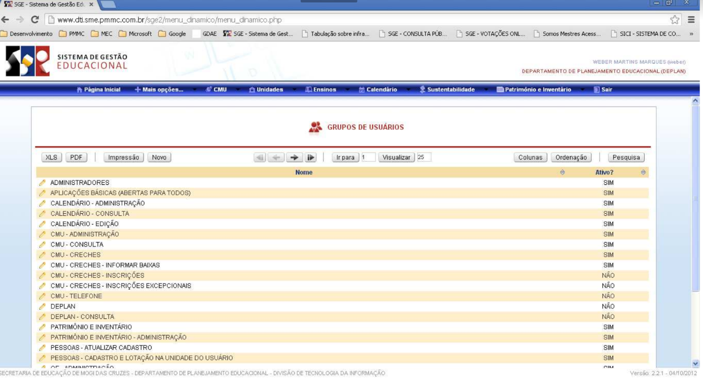
Task: Bookmark page with the star icon
Action: point(675,20)
